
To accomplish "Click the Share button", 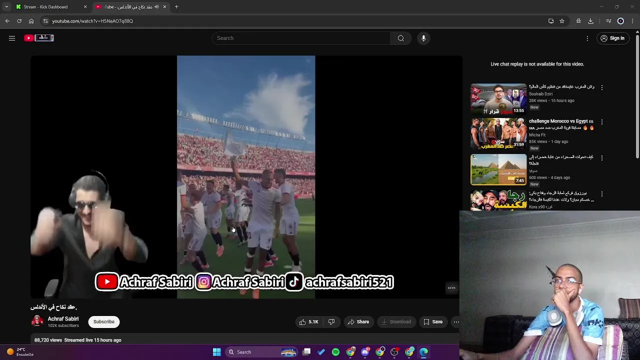I will click(358, 322).
